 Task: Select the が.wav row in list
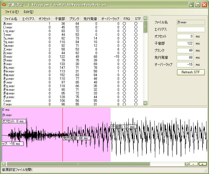pos(72,60)
